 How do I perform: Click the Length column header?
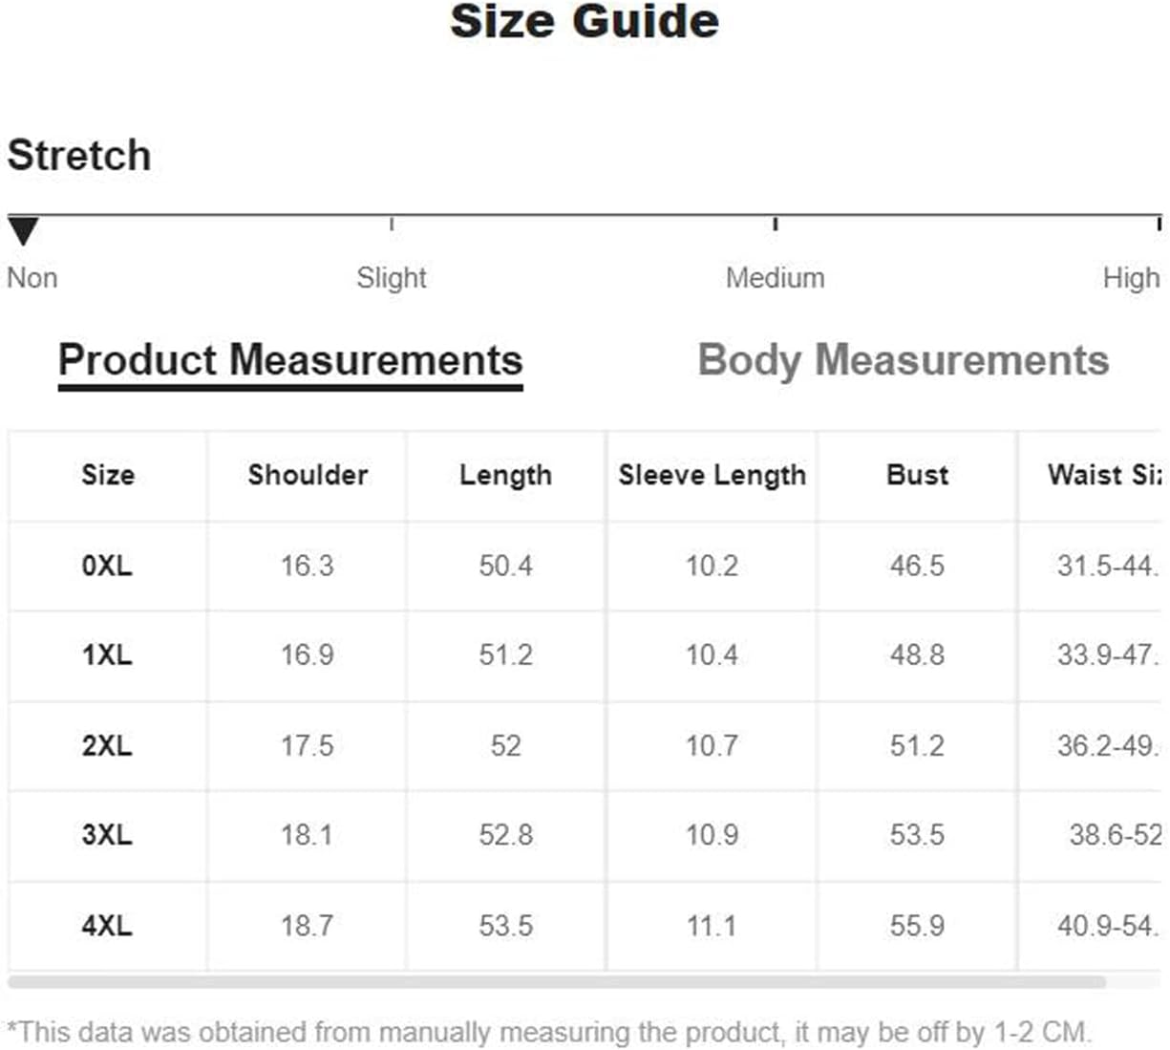click(506, 476)
